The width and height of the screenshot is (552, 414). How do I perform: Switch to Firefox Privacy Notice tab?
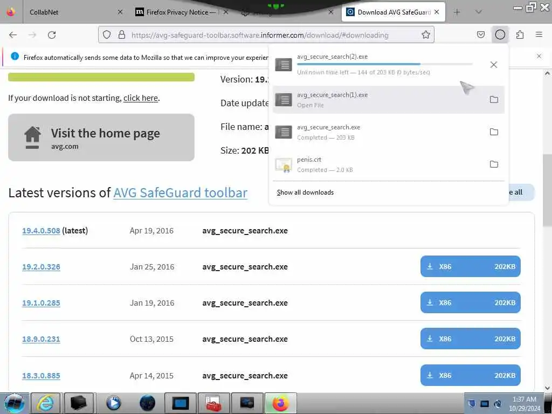point(182,12)
